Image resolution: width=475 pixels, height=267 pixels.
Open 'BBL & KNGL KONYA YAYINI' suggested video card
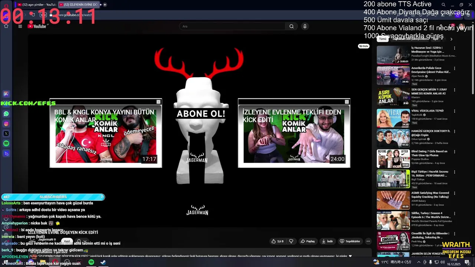[106, 133]
